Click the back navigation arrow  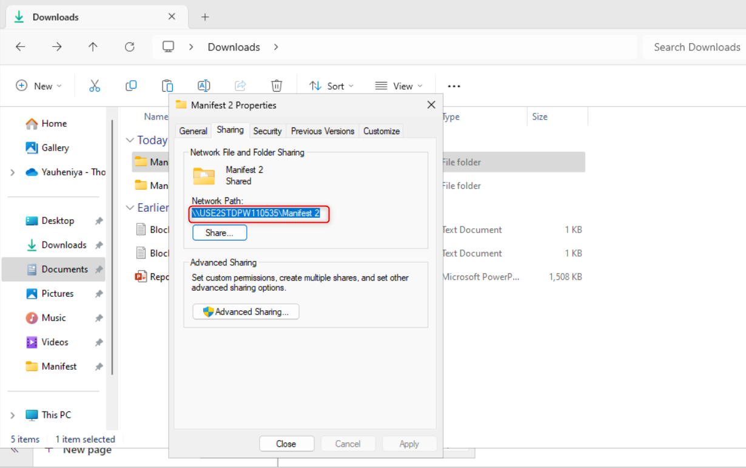click(20, 47)
